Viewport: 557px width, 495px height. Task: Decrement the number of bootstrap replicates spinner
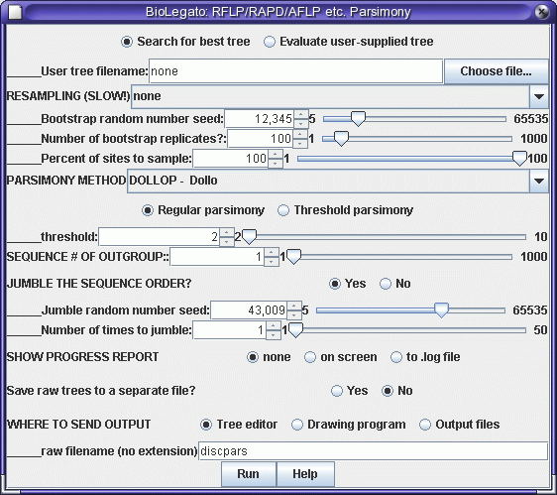coord(300,143)
